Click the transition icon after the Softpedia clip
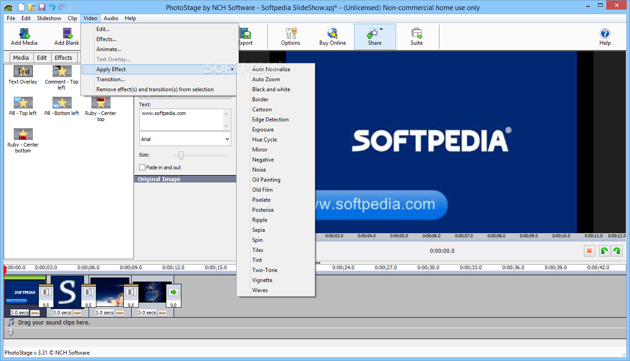The width and height of the screenshot is (630, 361). click(46, 292)
